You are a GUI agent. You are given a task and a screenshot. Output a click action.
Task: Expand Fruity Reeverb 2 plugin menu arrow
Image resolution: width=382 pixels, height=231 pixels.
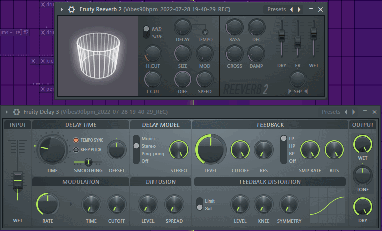pos(62,9)
